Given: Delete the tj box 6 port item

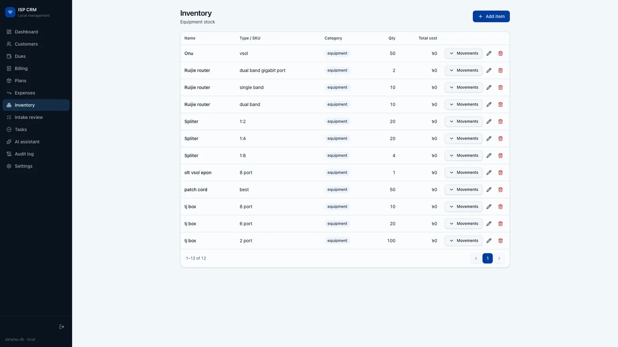Looking at the screenshot, I should pos(500,224).
